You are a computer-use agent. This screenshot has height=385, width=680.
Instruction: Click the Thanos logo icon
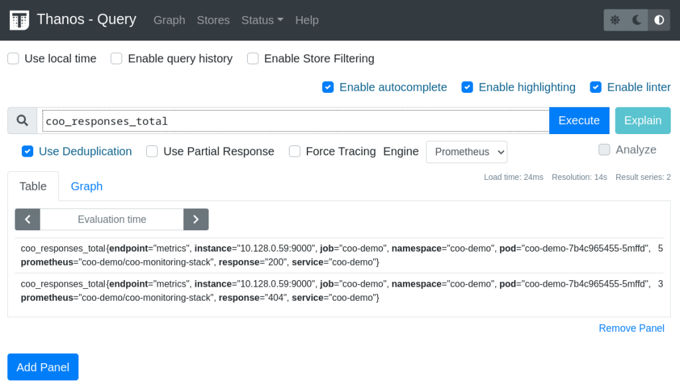[x=19, y=20]
